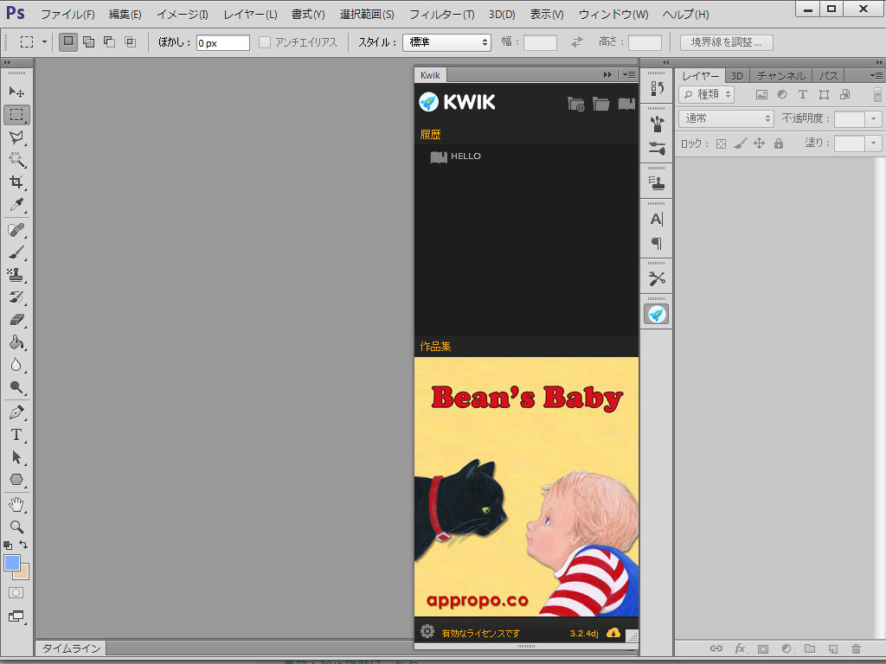Click Kwik book icon in header

click(626, 104)
